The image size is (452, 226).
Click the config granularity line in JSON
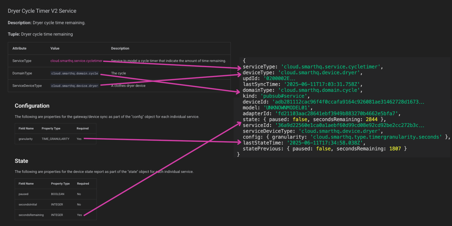(346, 137)
